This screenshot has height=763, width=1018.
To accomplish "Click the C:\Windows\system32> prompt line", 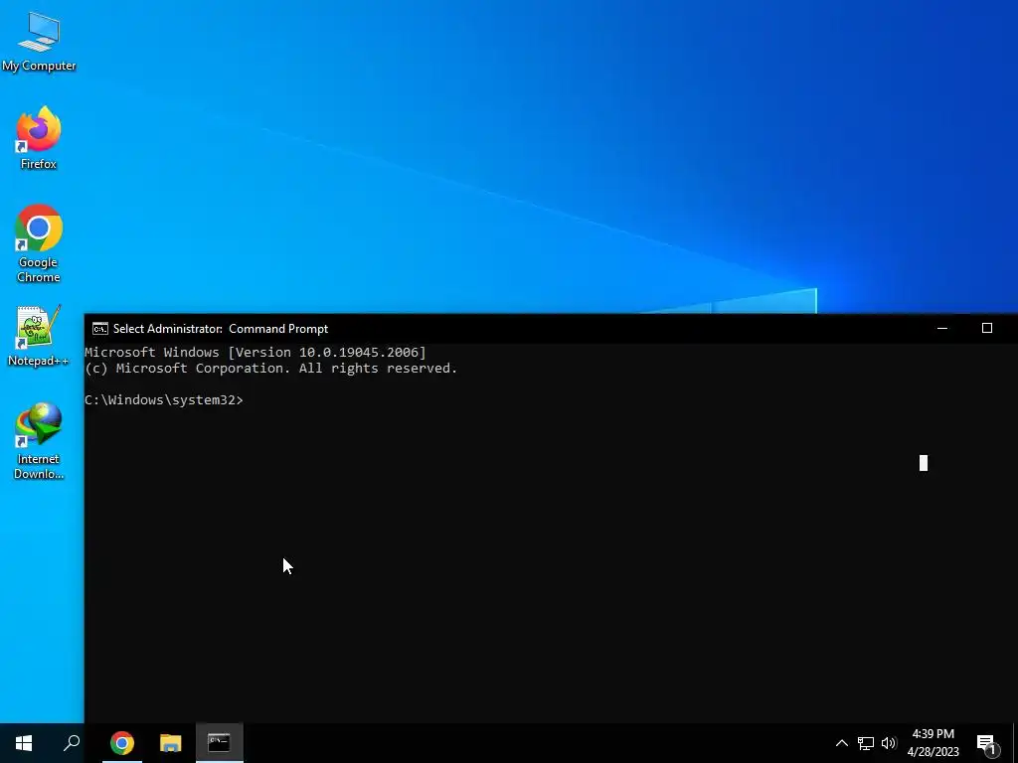I will point(164,400).
